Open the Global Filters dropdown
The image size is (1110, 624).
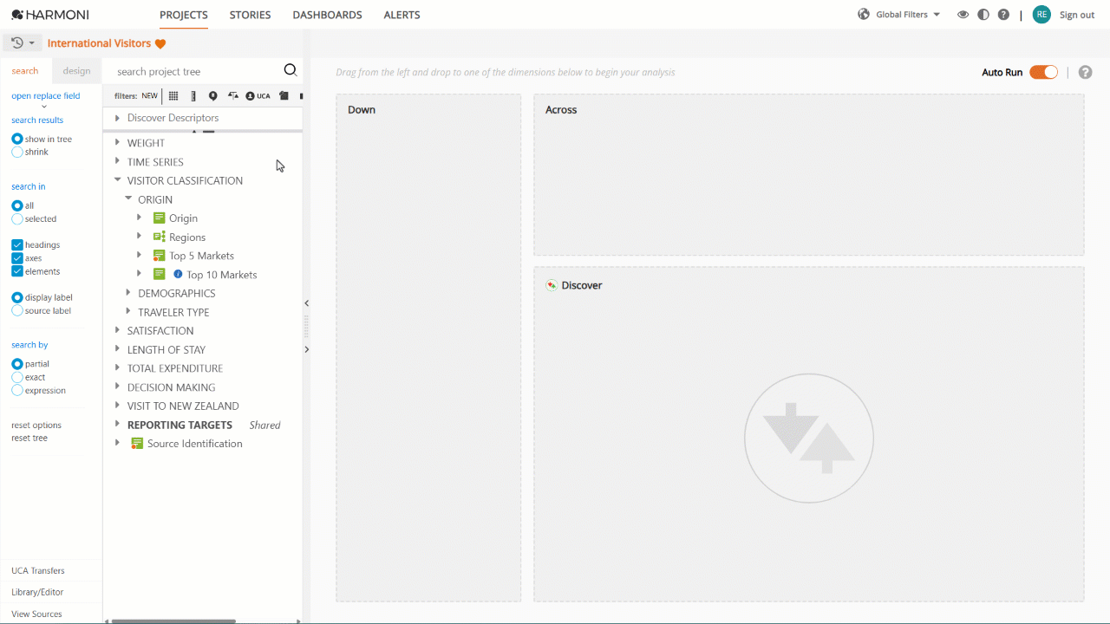coord(908,15)
